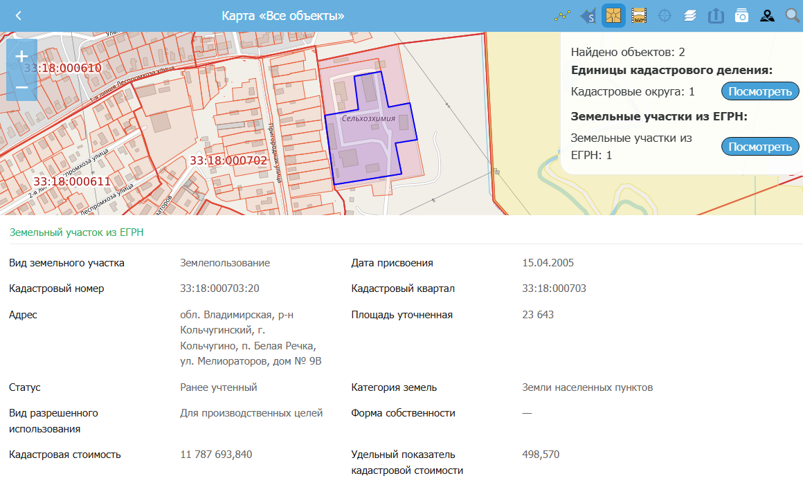View results for Земельные участки из ЕГРН
Image resolution: width=803 pixels, height=485 pixels.
click(760, 147)
